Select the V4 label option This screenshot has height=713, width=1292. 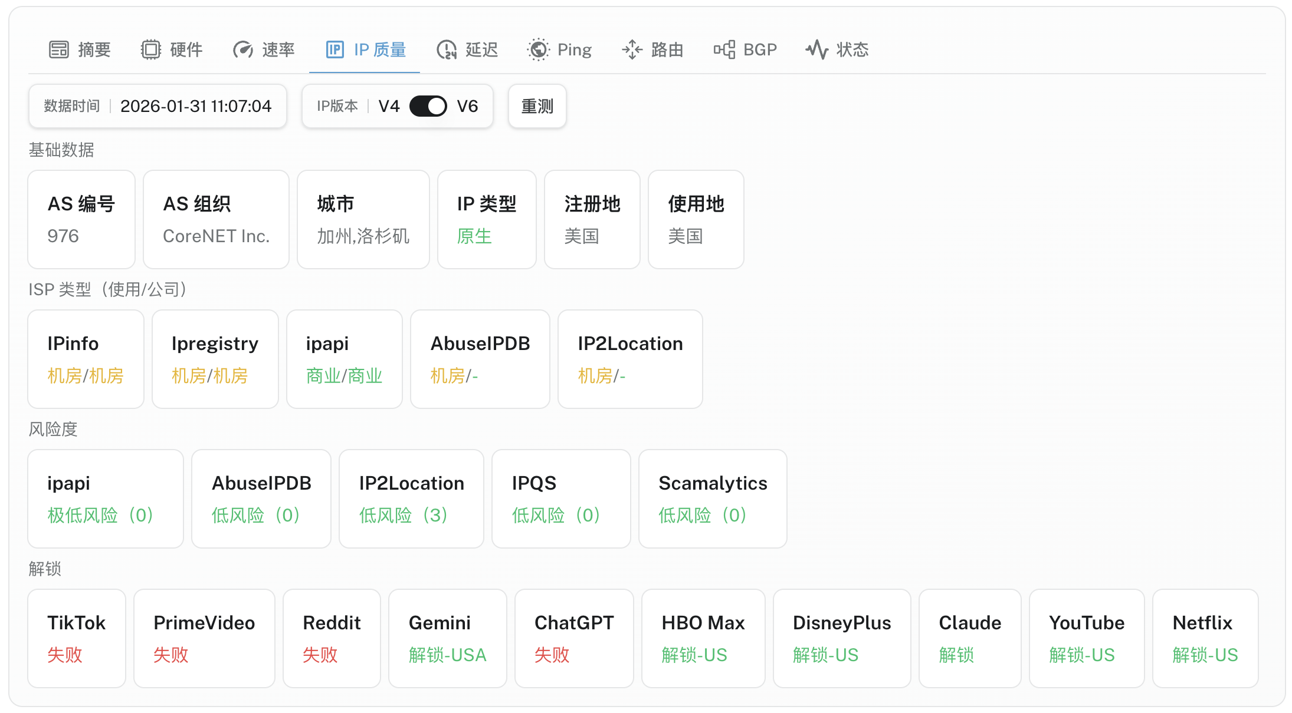[389, 106]
